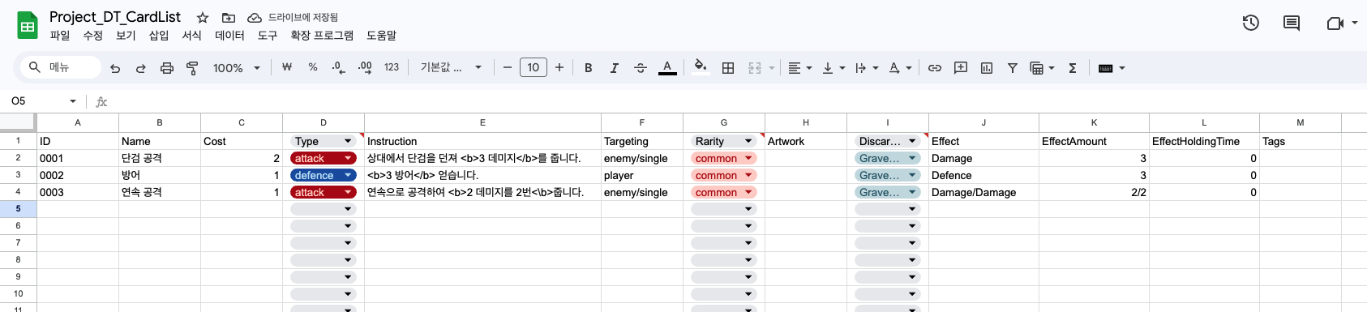Click the merge cells icon

[755, 68]
